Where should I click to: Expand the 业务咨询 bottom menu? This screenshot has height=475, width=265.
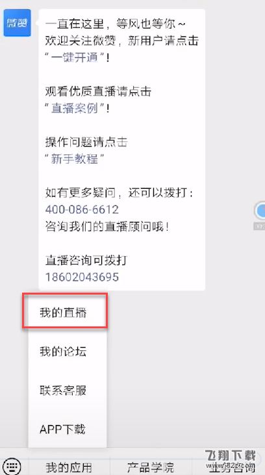point(229,467)
